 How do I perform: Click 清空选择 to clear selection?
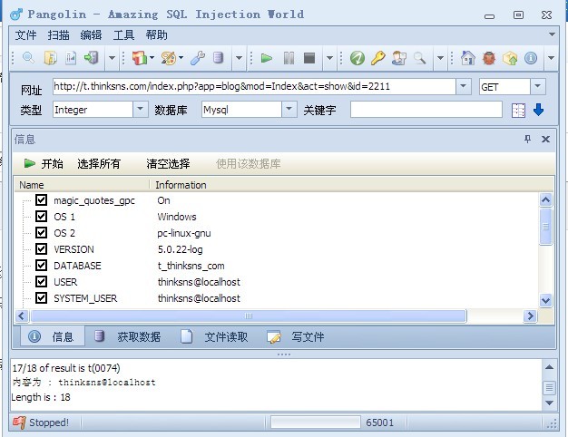click(x=168, y=164)
